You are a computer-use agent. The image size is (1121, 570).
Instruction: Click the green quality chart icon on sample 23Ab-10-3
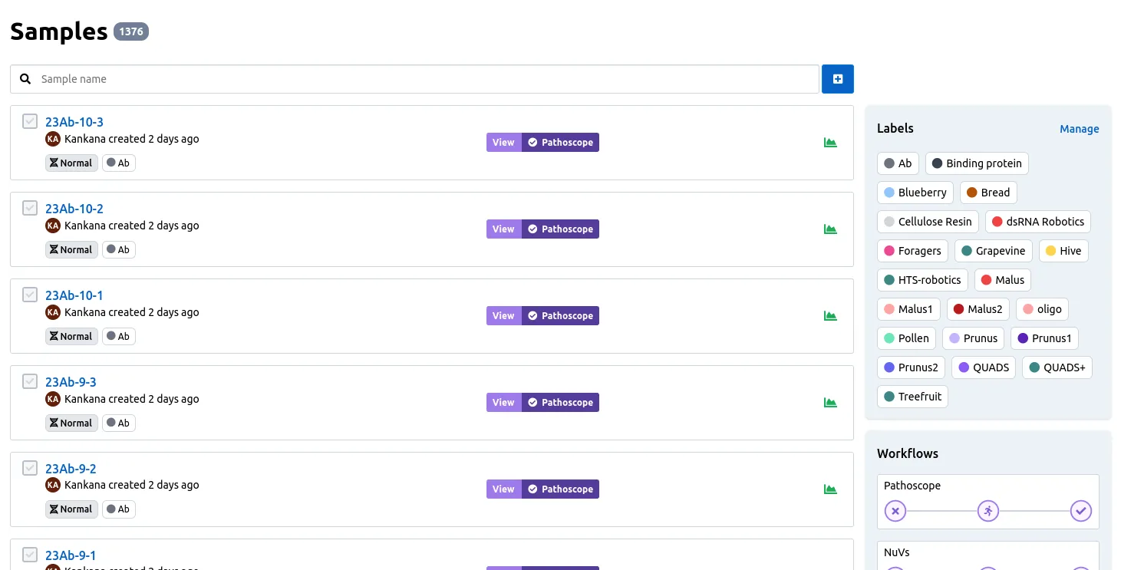coord(830,142)
